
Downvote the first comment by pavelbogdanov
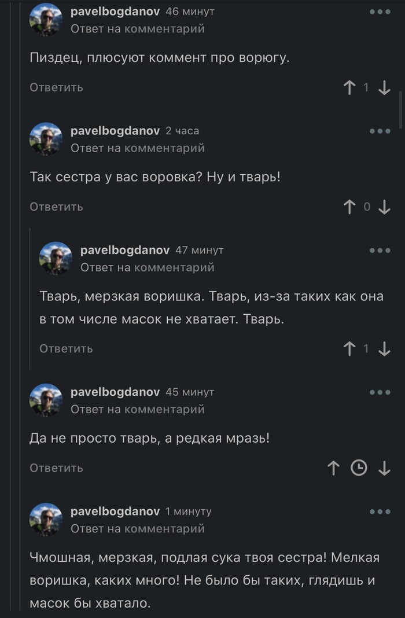(383, 87)
